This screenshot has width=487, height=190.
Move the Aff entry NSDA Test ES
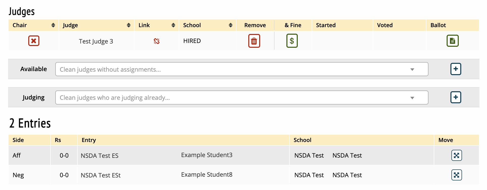456,155
